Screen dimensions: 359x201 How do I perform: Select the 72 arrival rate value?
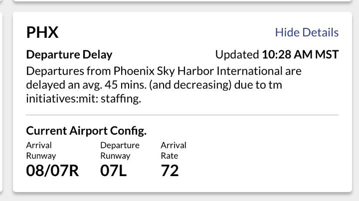click(170, 171)
